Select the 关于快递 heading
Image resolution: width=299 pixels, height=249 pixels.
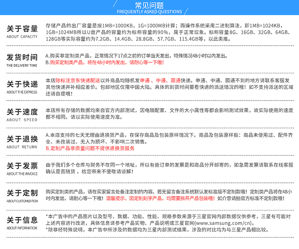coord(22,84)
